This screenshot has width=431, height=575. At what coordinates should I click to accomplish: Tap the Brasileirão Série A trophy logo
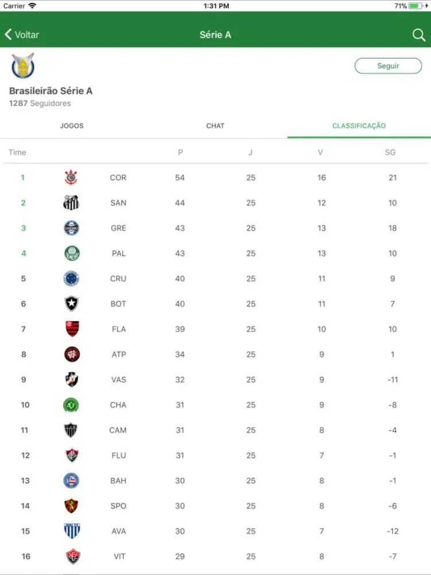tap(23, 66)
